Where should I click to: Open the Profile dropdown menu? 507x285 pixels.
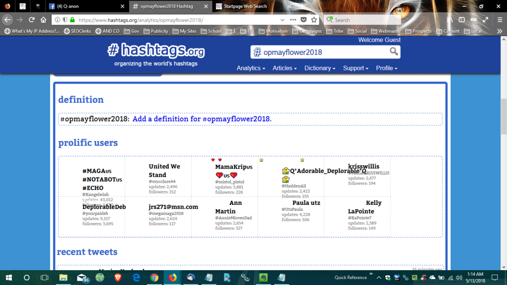click(x=386, y=68)
